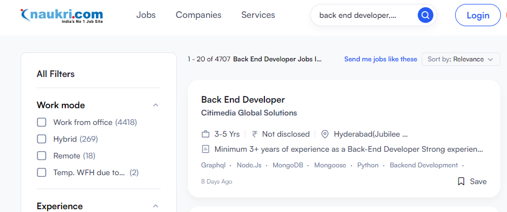The height and width of the screenshot is (212, 507).
Task: Collapse the Work mode section
Action: pos(156,105)
